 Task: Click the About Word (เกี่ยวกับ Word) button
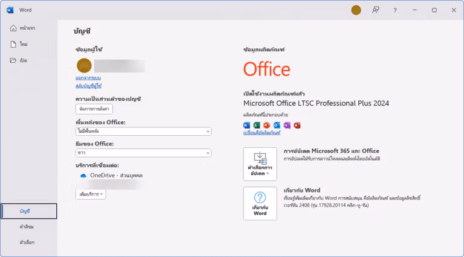260,203
